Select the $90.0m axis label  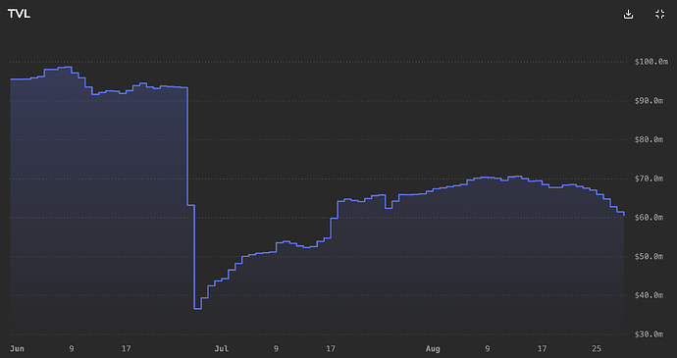tap(649, 101)
